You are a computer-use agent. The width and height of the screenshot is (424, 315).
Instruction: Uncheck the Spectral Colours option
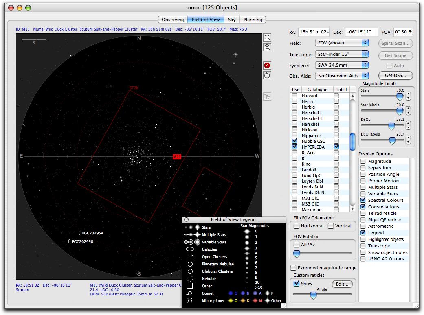[363, 200]
